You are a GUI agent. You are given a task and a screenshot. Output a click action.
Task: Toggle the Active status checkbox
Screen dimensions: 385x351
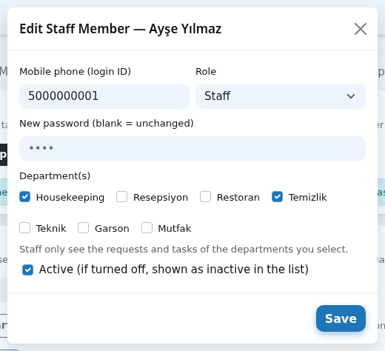click(27, 270)
